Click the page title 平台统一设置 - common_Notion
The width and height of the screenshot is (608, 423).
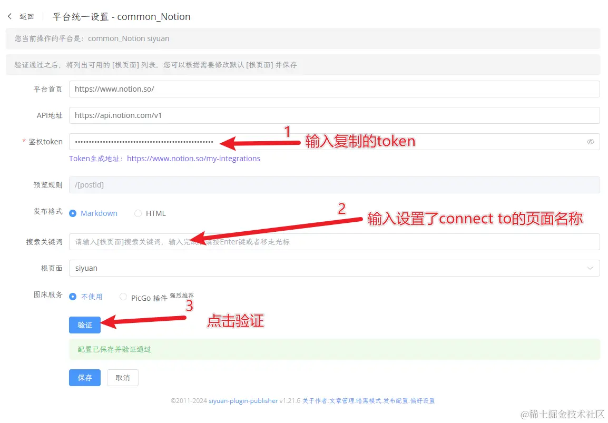(x=121, y=17)
